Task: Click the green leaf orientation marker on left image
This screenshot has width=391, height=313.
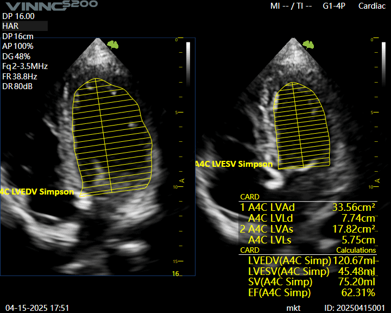Action: [x=112, y=44]
